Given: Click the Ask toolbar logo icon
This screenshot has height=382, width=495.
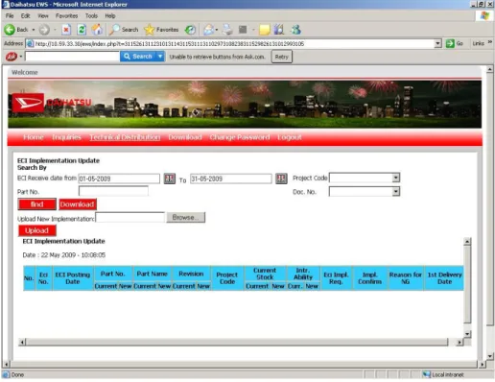Looking at the screenshot, I should coord(12,57).
